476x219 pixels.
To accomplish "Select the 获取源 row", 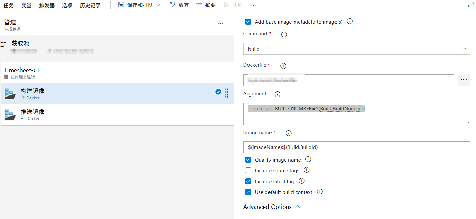I will [x=117, y=47].
